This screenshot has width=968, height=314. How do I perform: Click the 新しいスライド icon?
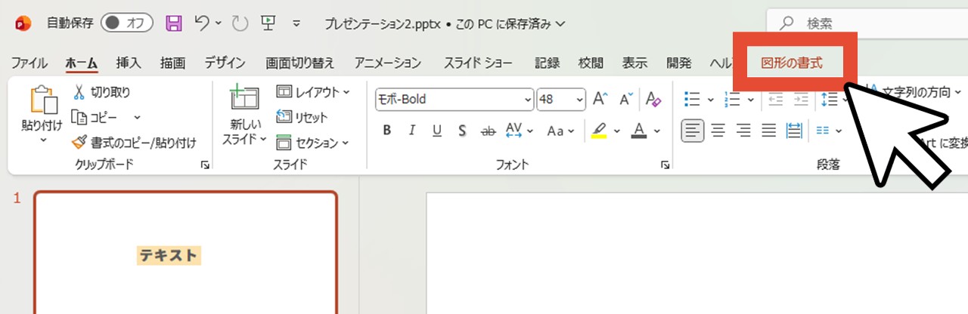click(x=244, y=98)
